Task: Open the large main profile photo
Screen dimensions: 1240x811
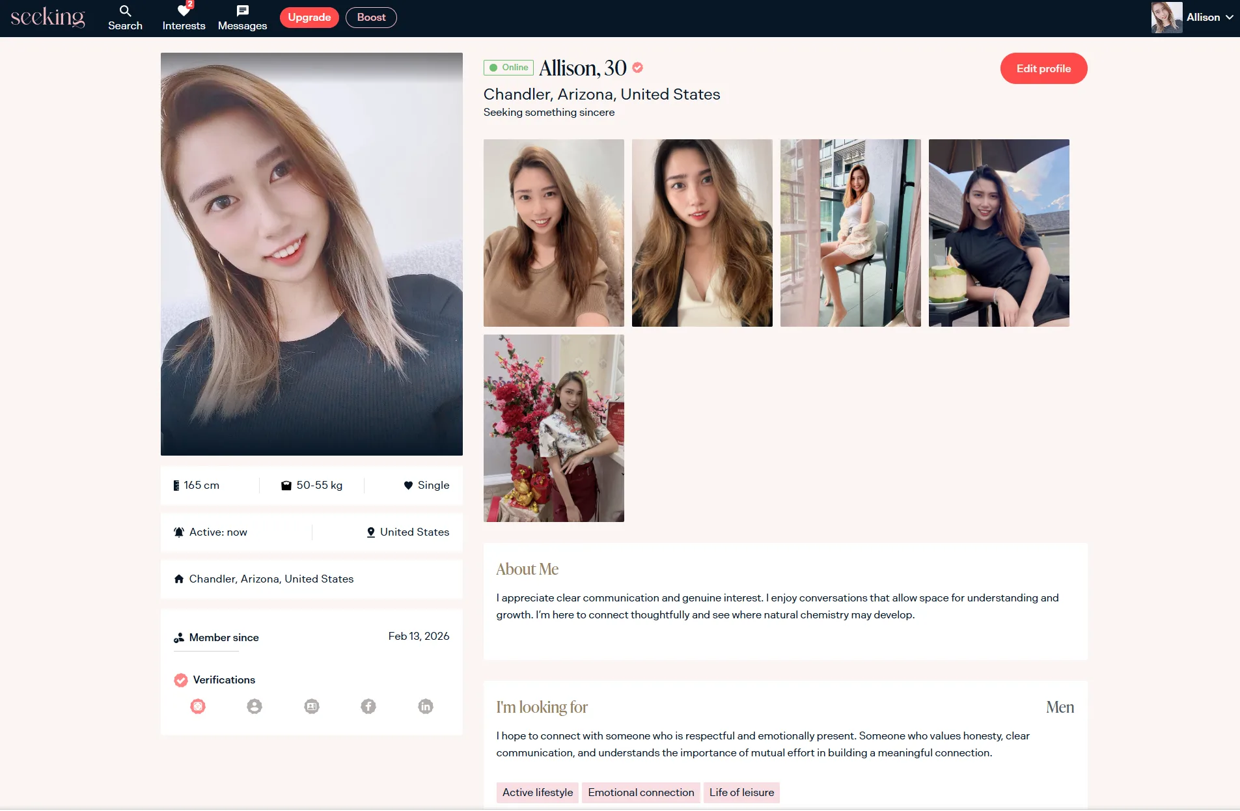Action: point(311,254)
